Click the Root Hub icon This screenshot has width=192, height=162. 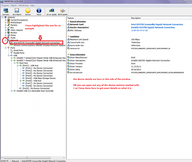17,63
